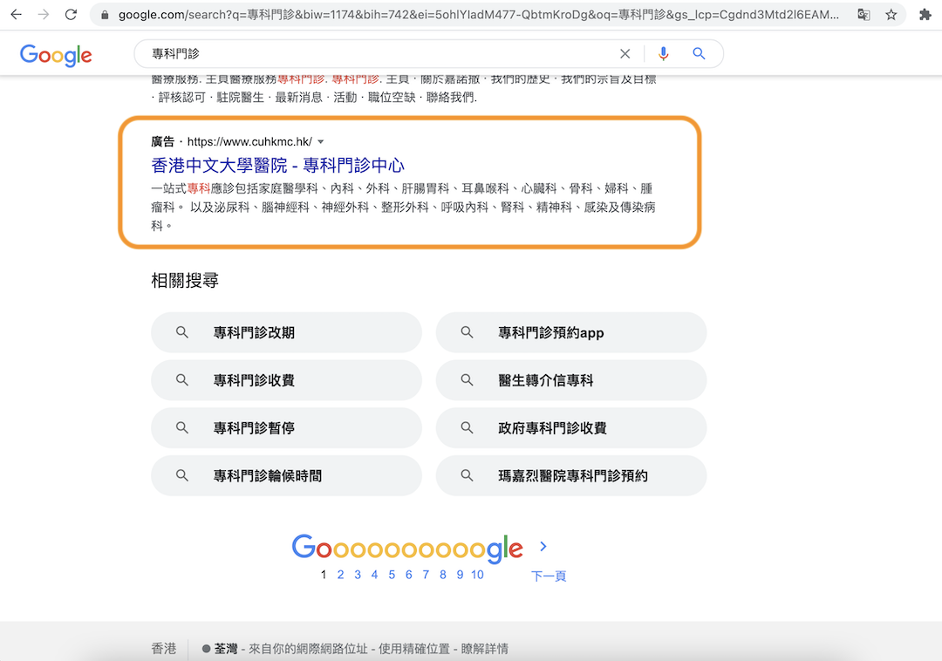Bookmark this page with the star icon
Screen dimensions: 942x661
point(891,15)
